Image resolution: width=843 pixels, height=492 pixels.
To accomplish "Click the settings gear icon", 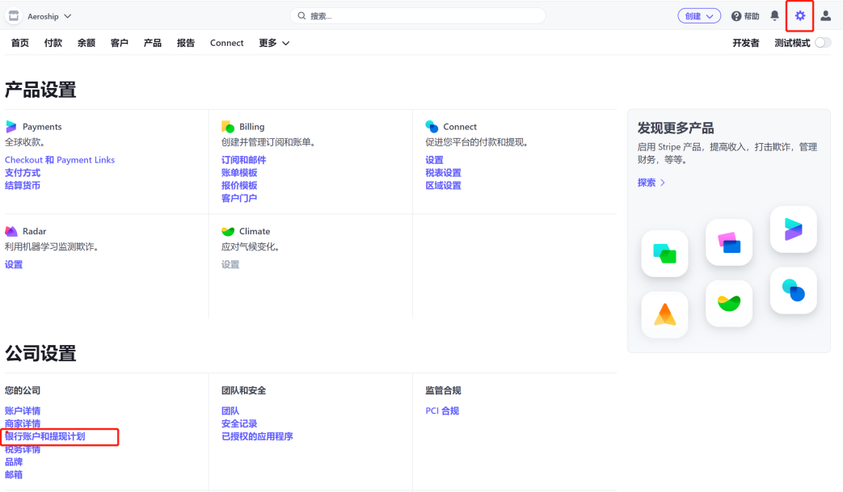I will coord(799,15).
